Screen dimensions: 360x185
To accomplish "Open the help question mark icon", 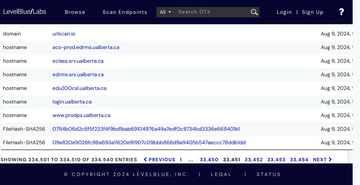I will [341, 12].
